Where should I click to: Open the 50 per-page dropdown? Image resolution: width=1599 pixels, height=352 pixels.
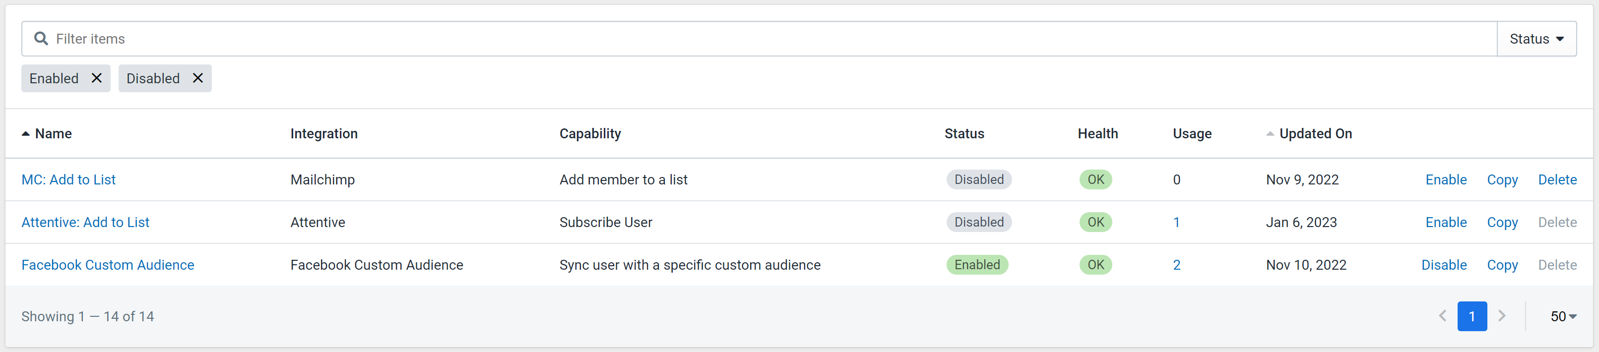tap(1563, 317)
